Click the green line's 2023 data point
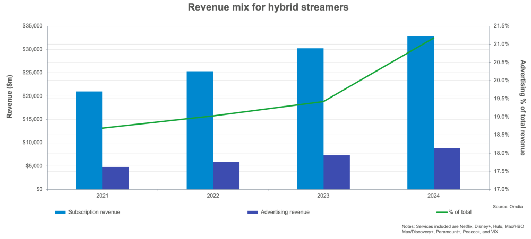Screen dimensions: 531x239 [323, 101]
